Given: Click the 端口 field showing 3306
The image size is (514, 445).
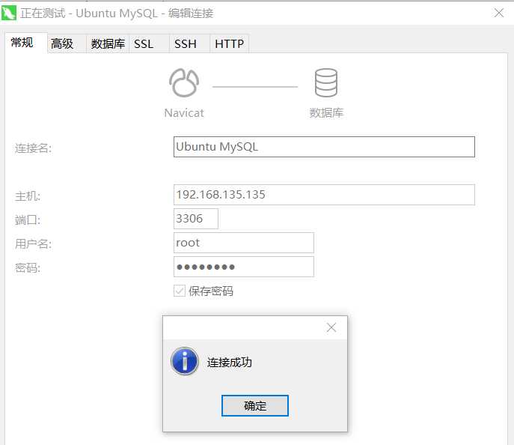Looking at the screenshot, I should pyautogui.click(x=196, y=219).
